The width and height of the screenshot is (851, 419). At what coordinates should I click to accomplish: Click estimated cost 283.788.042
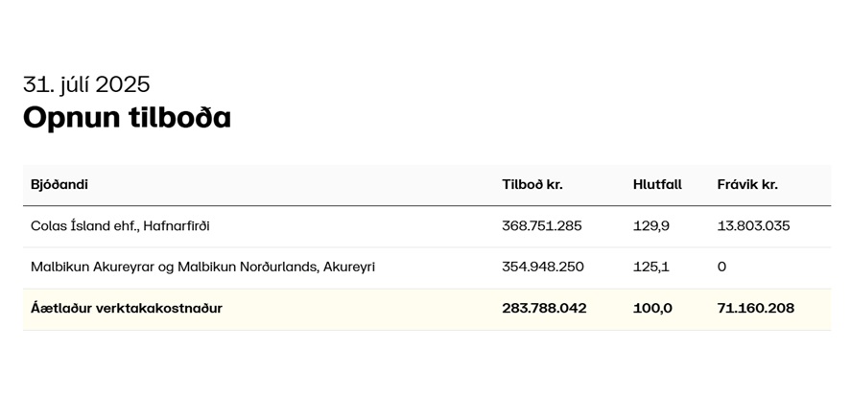(544, 309)
